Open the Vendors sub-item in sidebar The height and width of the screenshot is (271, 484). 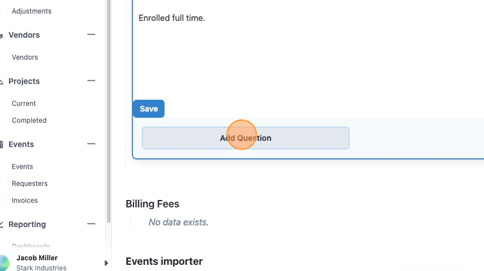point(25,57)
